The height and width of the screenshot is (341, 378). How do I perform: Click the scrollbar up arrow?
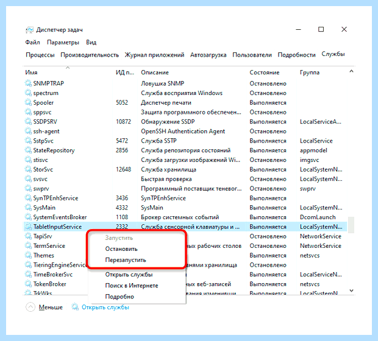pyautogui.click(x=352, y=71)
